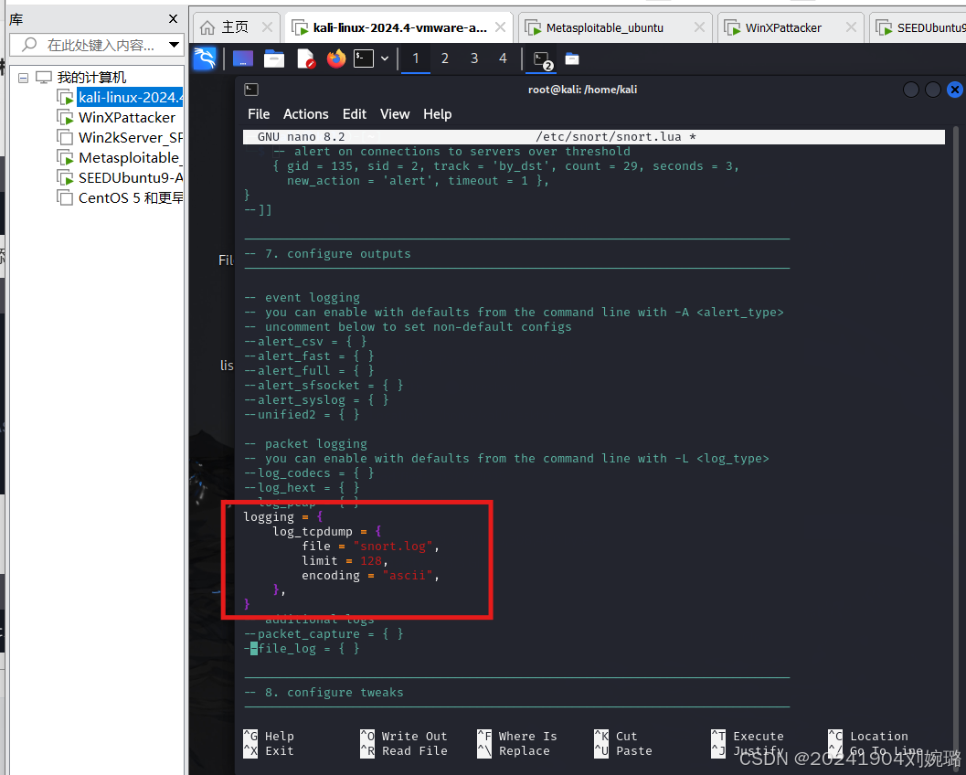
Task: Select CentOS 5 VM in library
Action: click(130, 197)
